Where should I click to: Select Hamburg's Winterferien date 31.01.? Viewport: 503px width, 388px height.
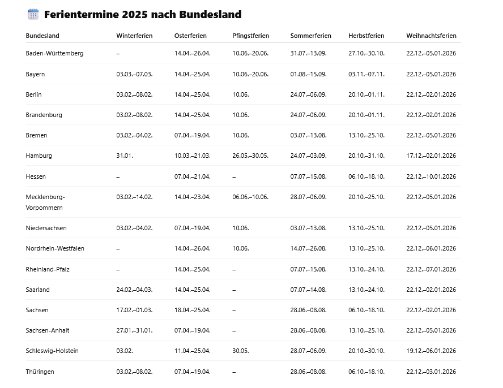point(125,156)
